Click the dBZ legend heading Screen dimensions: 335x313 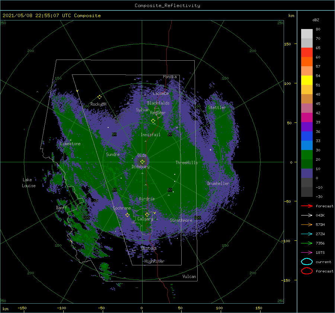click(316, 20)
